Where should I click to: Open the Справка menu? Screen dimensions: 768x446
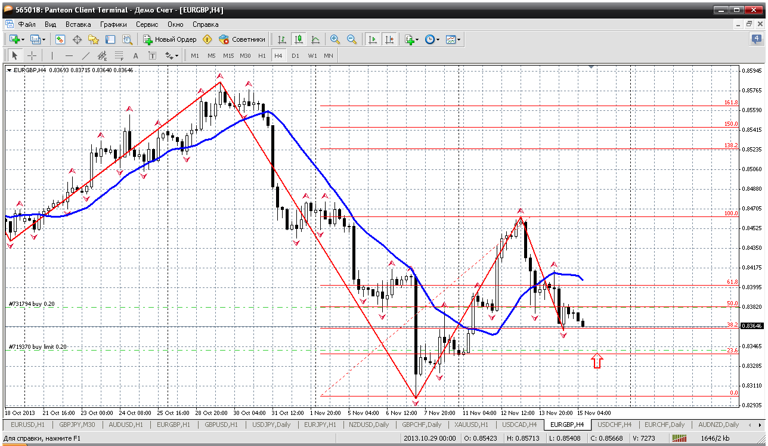(x=206, y=24)
